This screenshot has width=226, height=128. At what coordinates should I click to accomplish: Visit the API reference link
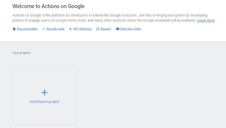(x=82, y=29)
